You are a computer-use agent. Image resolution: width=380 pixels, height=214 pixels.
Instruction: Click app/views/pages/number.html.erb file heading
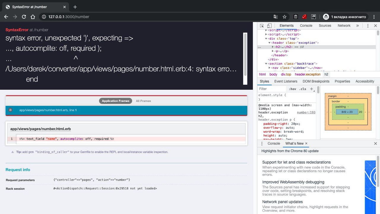click(x=40, y=129)
